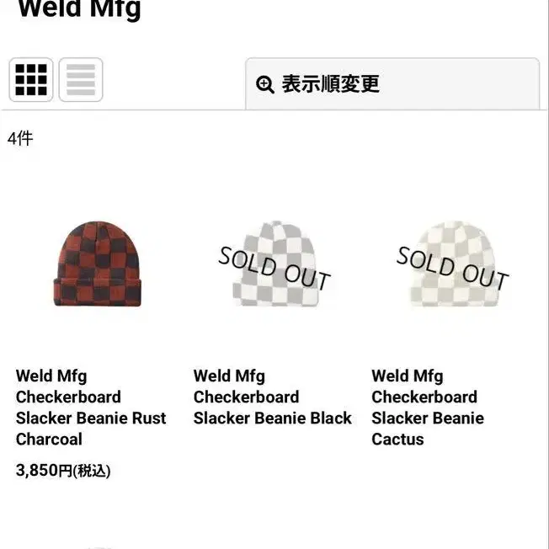
Task: Click Checkerboard Slacker Beanie Black title
Action: click(273, 397)
